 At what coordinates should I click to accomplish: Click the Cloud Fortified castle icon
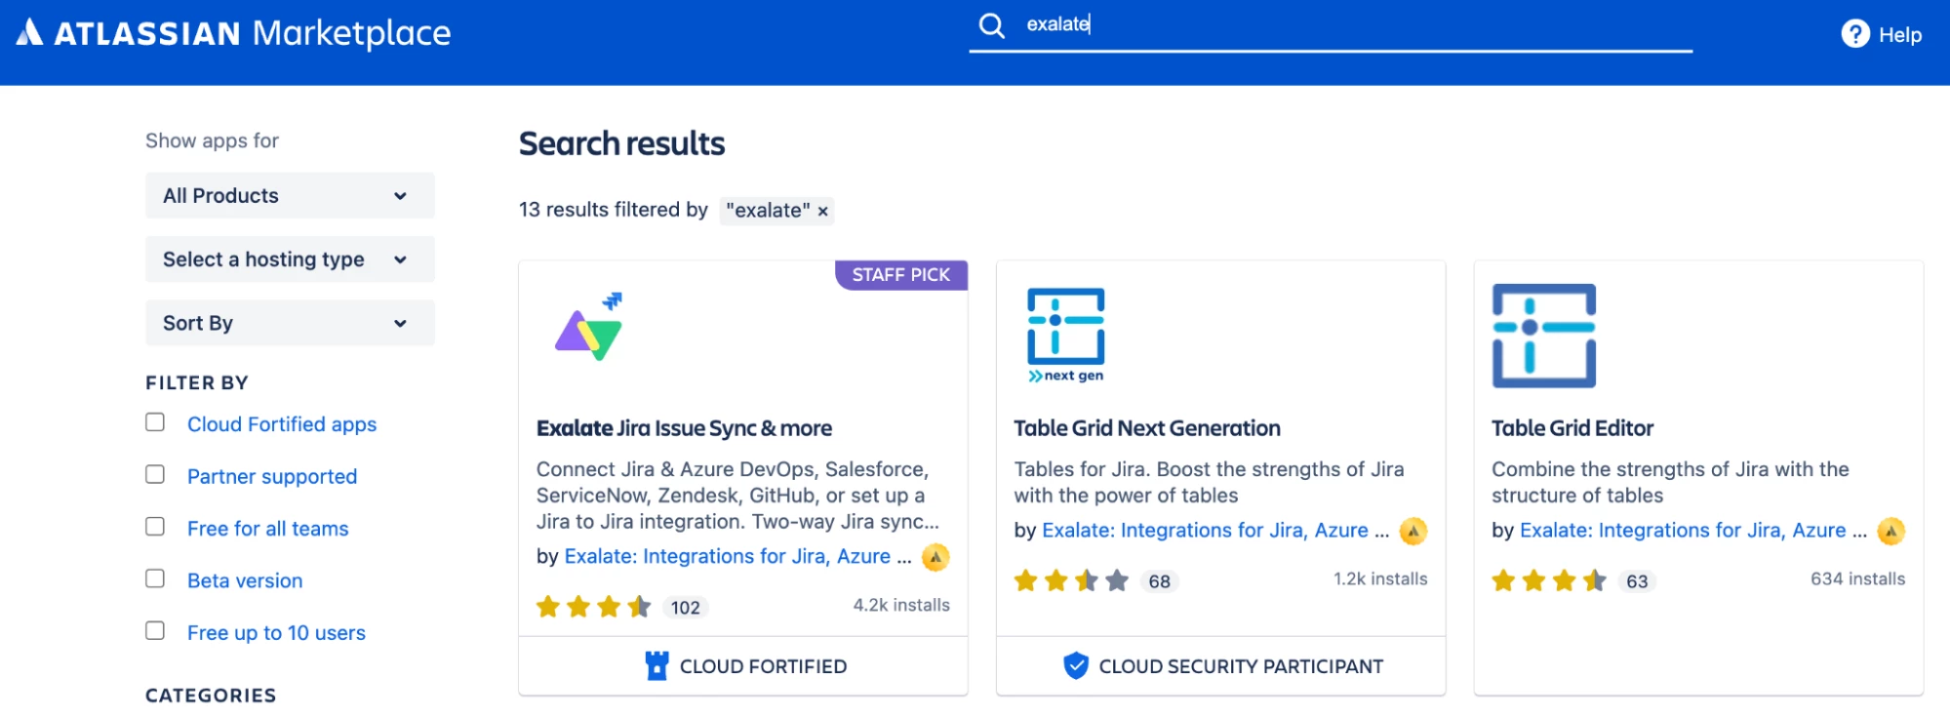pyautogui.click(x=657, y=666)
